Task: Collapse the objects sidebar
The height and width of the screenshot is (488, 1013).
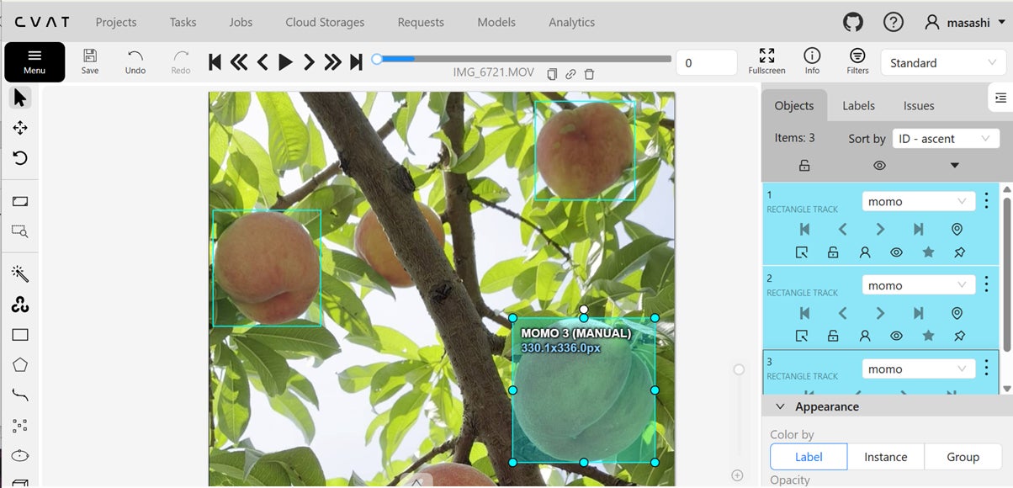Action: coord(1000,98)
